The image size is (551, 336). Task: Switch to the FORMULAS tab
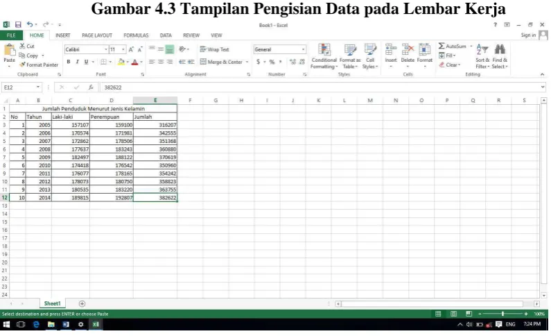(x=136, y=35)
